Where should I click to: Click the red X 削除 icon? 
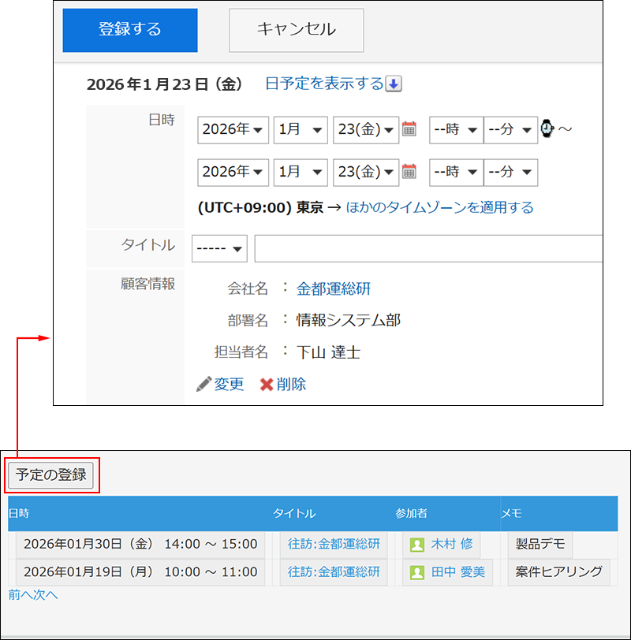[x=265, y=382]
